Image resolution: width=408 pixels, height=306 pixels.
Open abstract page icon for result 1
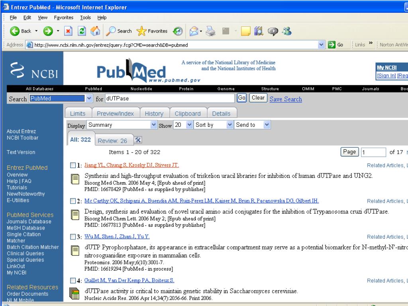(75, 179)
